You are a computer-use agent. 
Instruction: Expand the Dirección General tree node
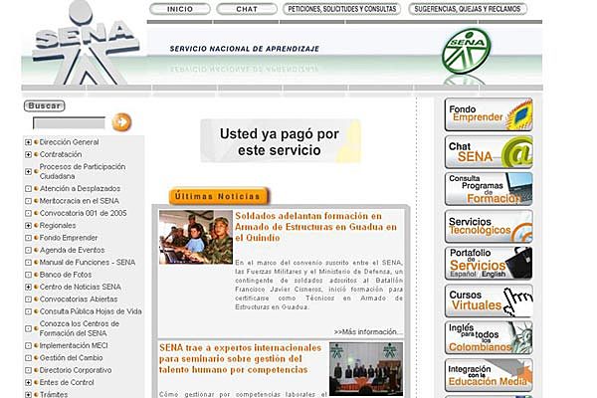tap(28, 142)
